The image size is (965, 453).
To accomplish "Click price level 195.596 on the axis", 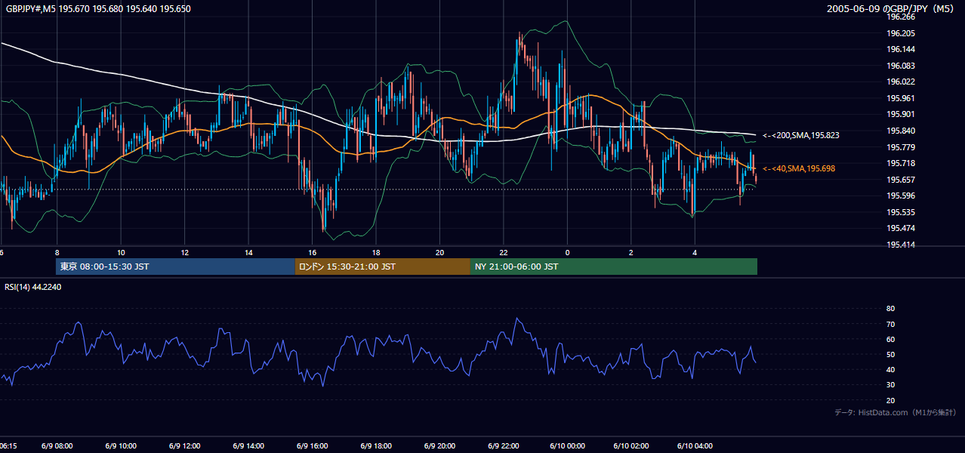I will (901, 196).
